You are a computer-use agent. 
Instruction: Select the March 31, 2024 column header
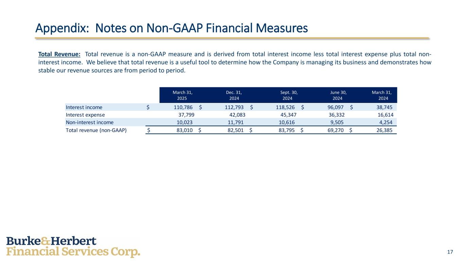382,95
